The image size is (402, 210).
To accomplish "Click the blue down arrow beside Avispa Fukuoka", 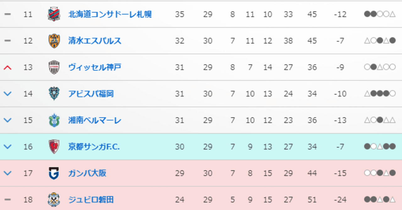I will 7,94.
